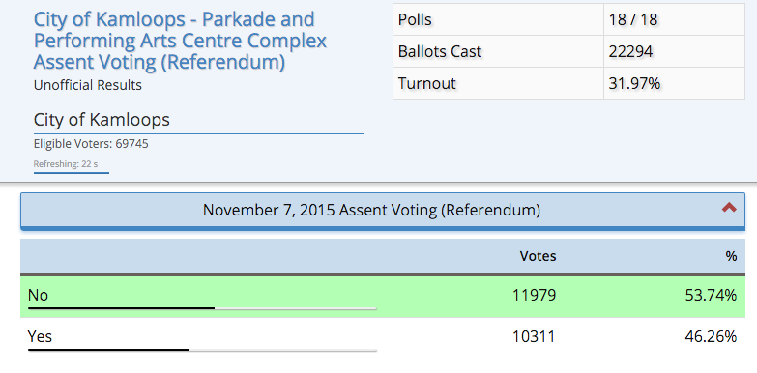This screenshot has height=373, width=757.
Task: Click the 46.26% percentage for Yes
Action: (x=712, y=336)
